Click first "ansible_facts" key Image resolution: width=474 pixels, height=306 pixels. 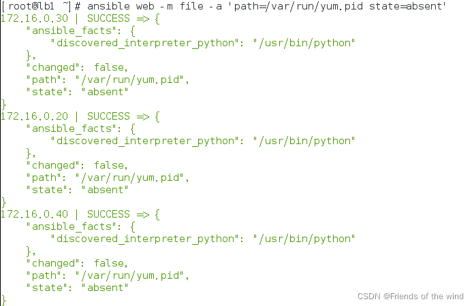pyautogui.click(x=72, y=31)
